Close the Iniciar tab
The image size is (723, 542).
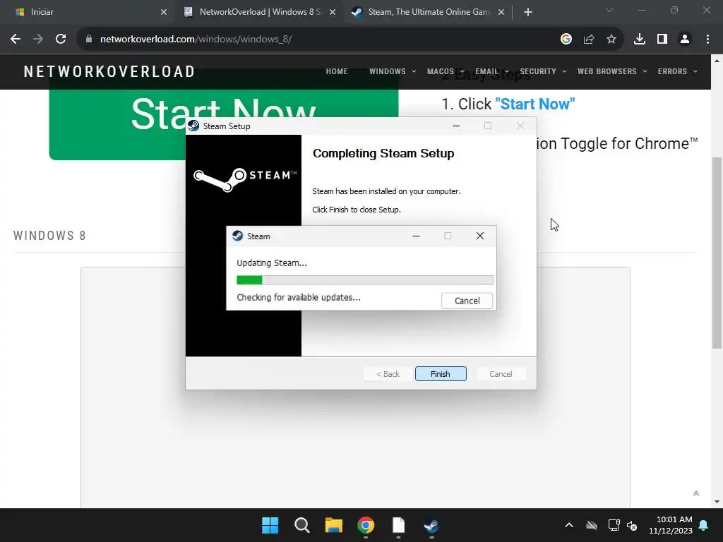click(164, 12)
